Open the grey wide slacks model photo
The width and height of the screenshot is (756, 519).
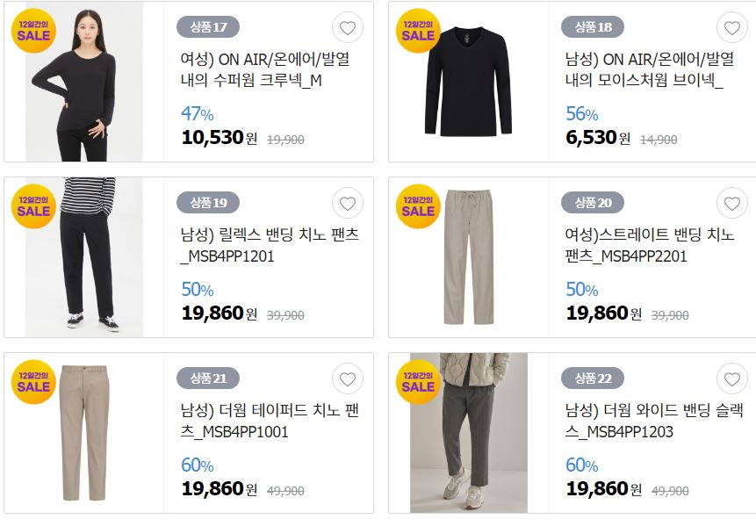[468, 433]
